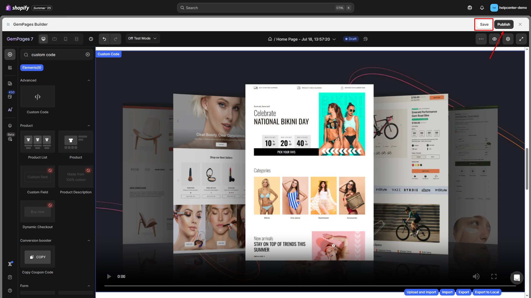
Task: Click the GemPages 7 logo
Action: (x=20, y=39)
